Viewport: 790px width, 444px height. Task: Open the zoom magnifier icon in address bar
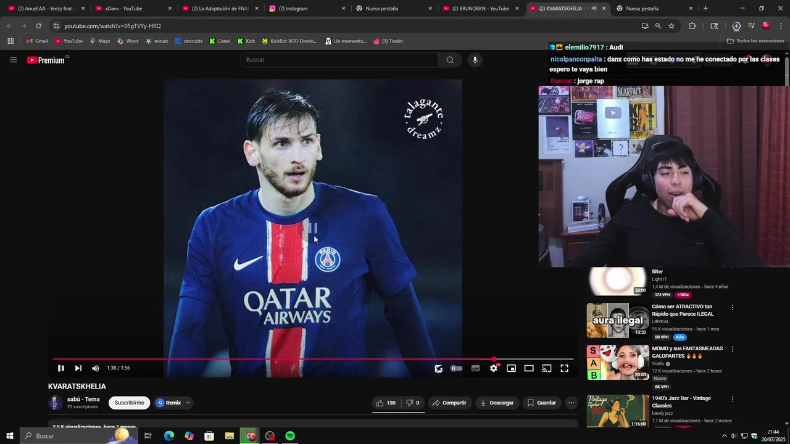pos(658,26)
